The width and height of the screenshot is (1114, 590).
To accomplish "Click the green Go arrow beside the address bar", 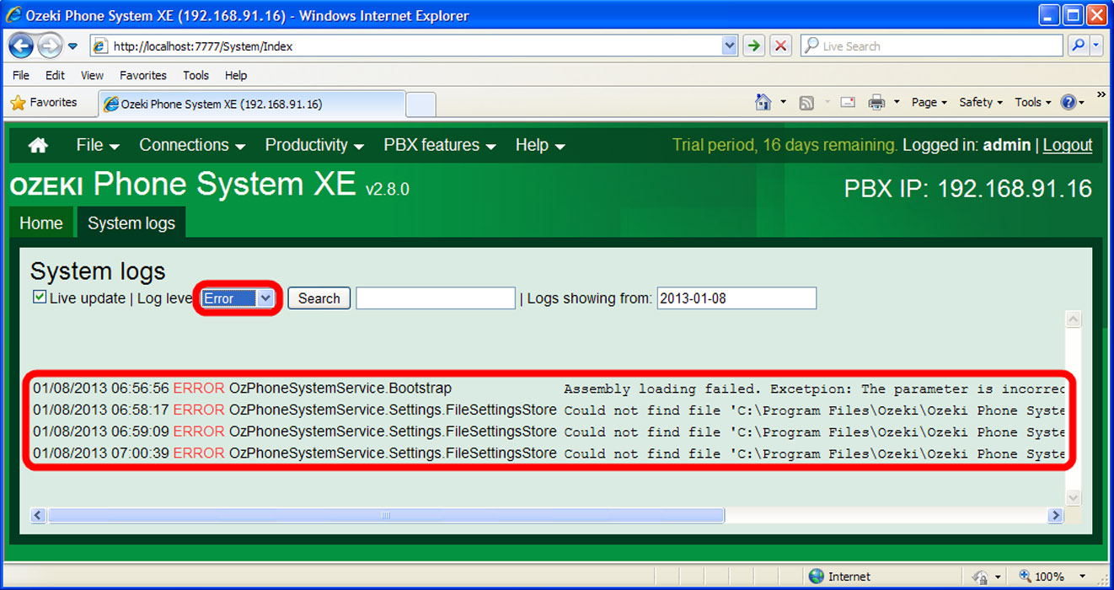I will (754, 46).
